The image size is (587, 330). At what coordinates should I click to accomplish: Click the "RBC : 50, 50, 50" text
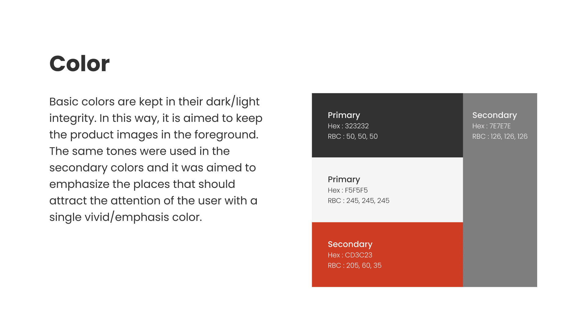coord(353,136)
